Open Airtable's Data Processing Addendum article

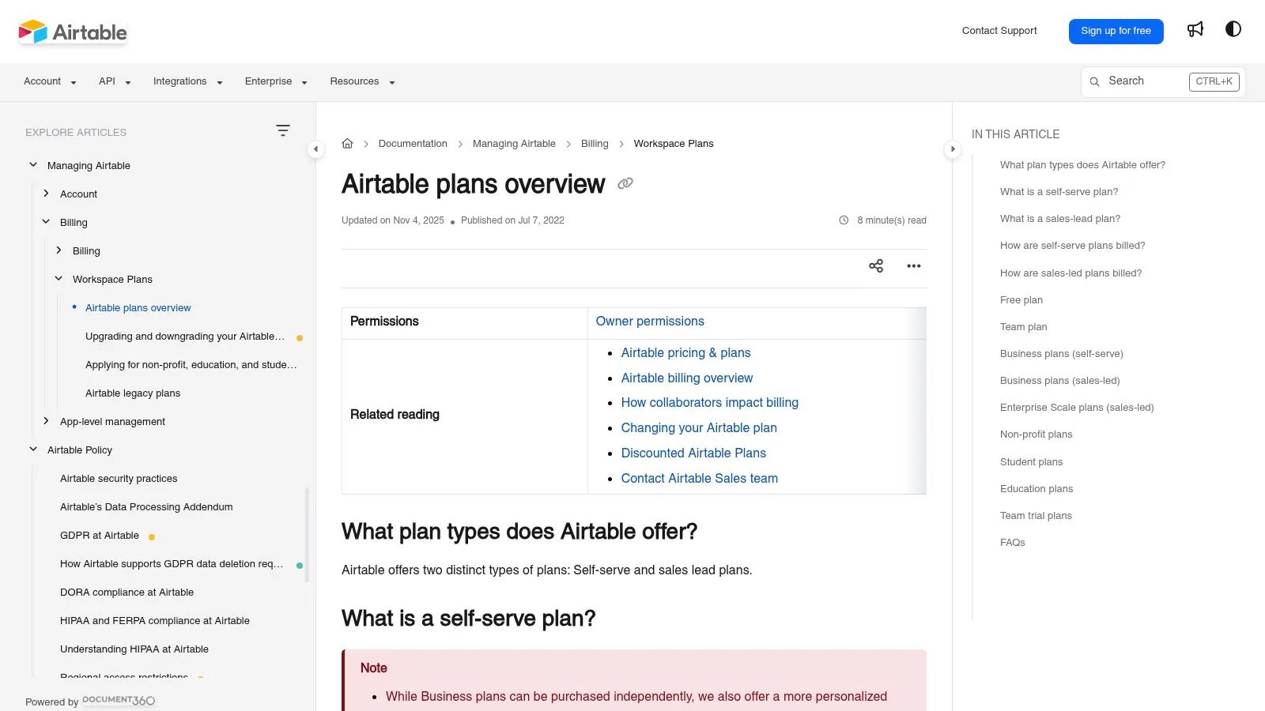(x=146, y=507)
